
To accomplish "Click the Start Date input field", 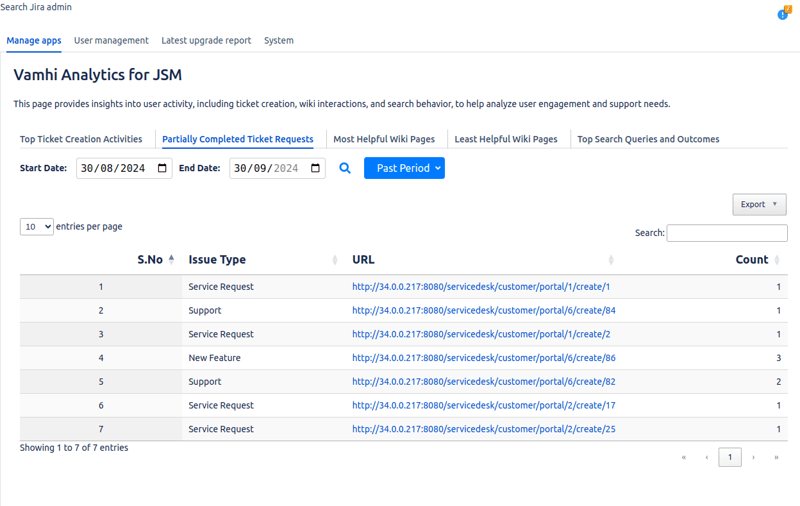I will coord(115,168).
